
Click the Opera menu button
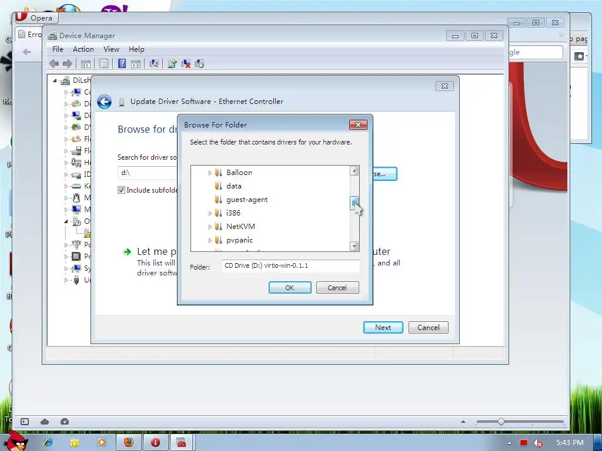(36, 18)
